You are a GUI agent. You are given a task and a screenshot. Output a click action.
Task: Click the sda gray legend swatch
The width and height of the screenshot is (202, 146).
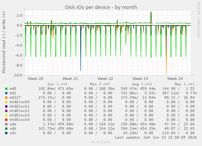(6, 124)
